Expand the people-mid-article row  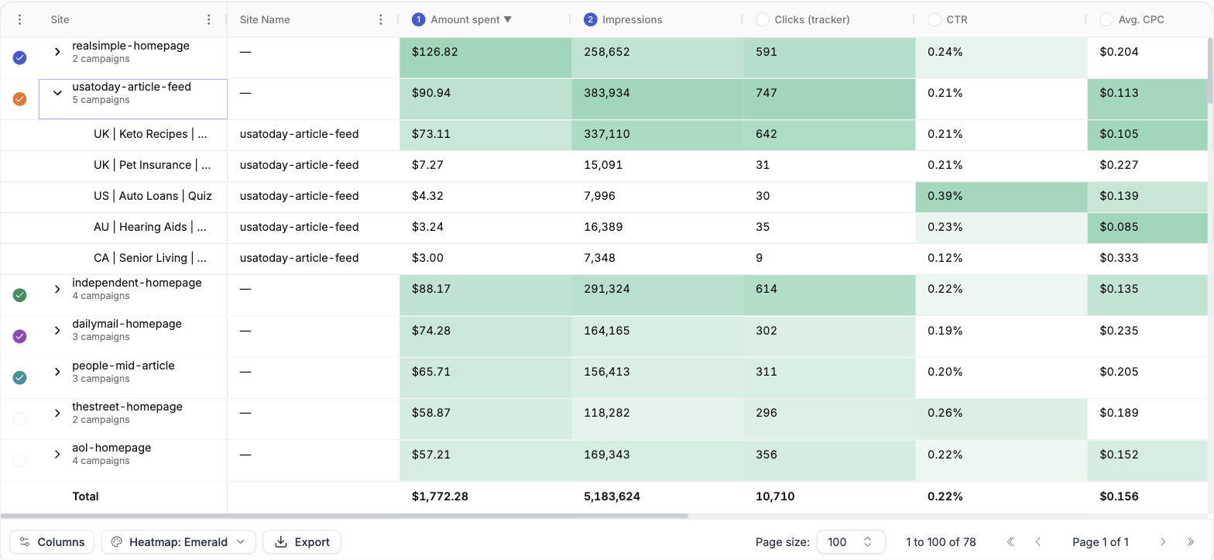(x=57, y=372)
